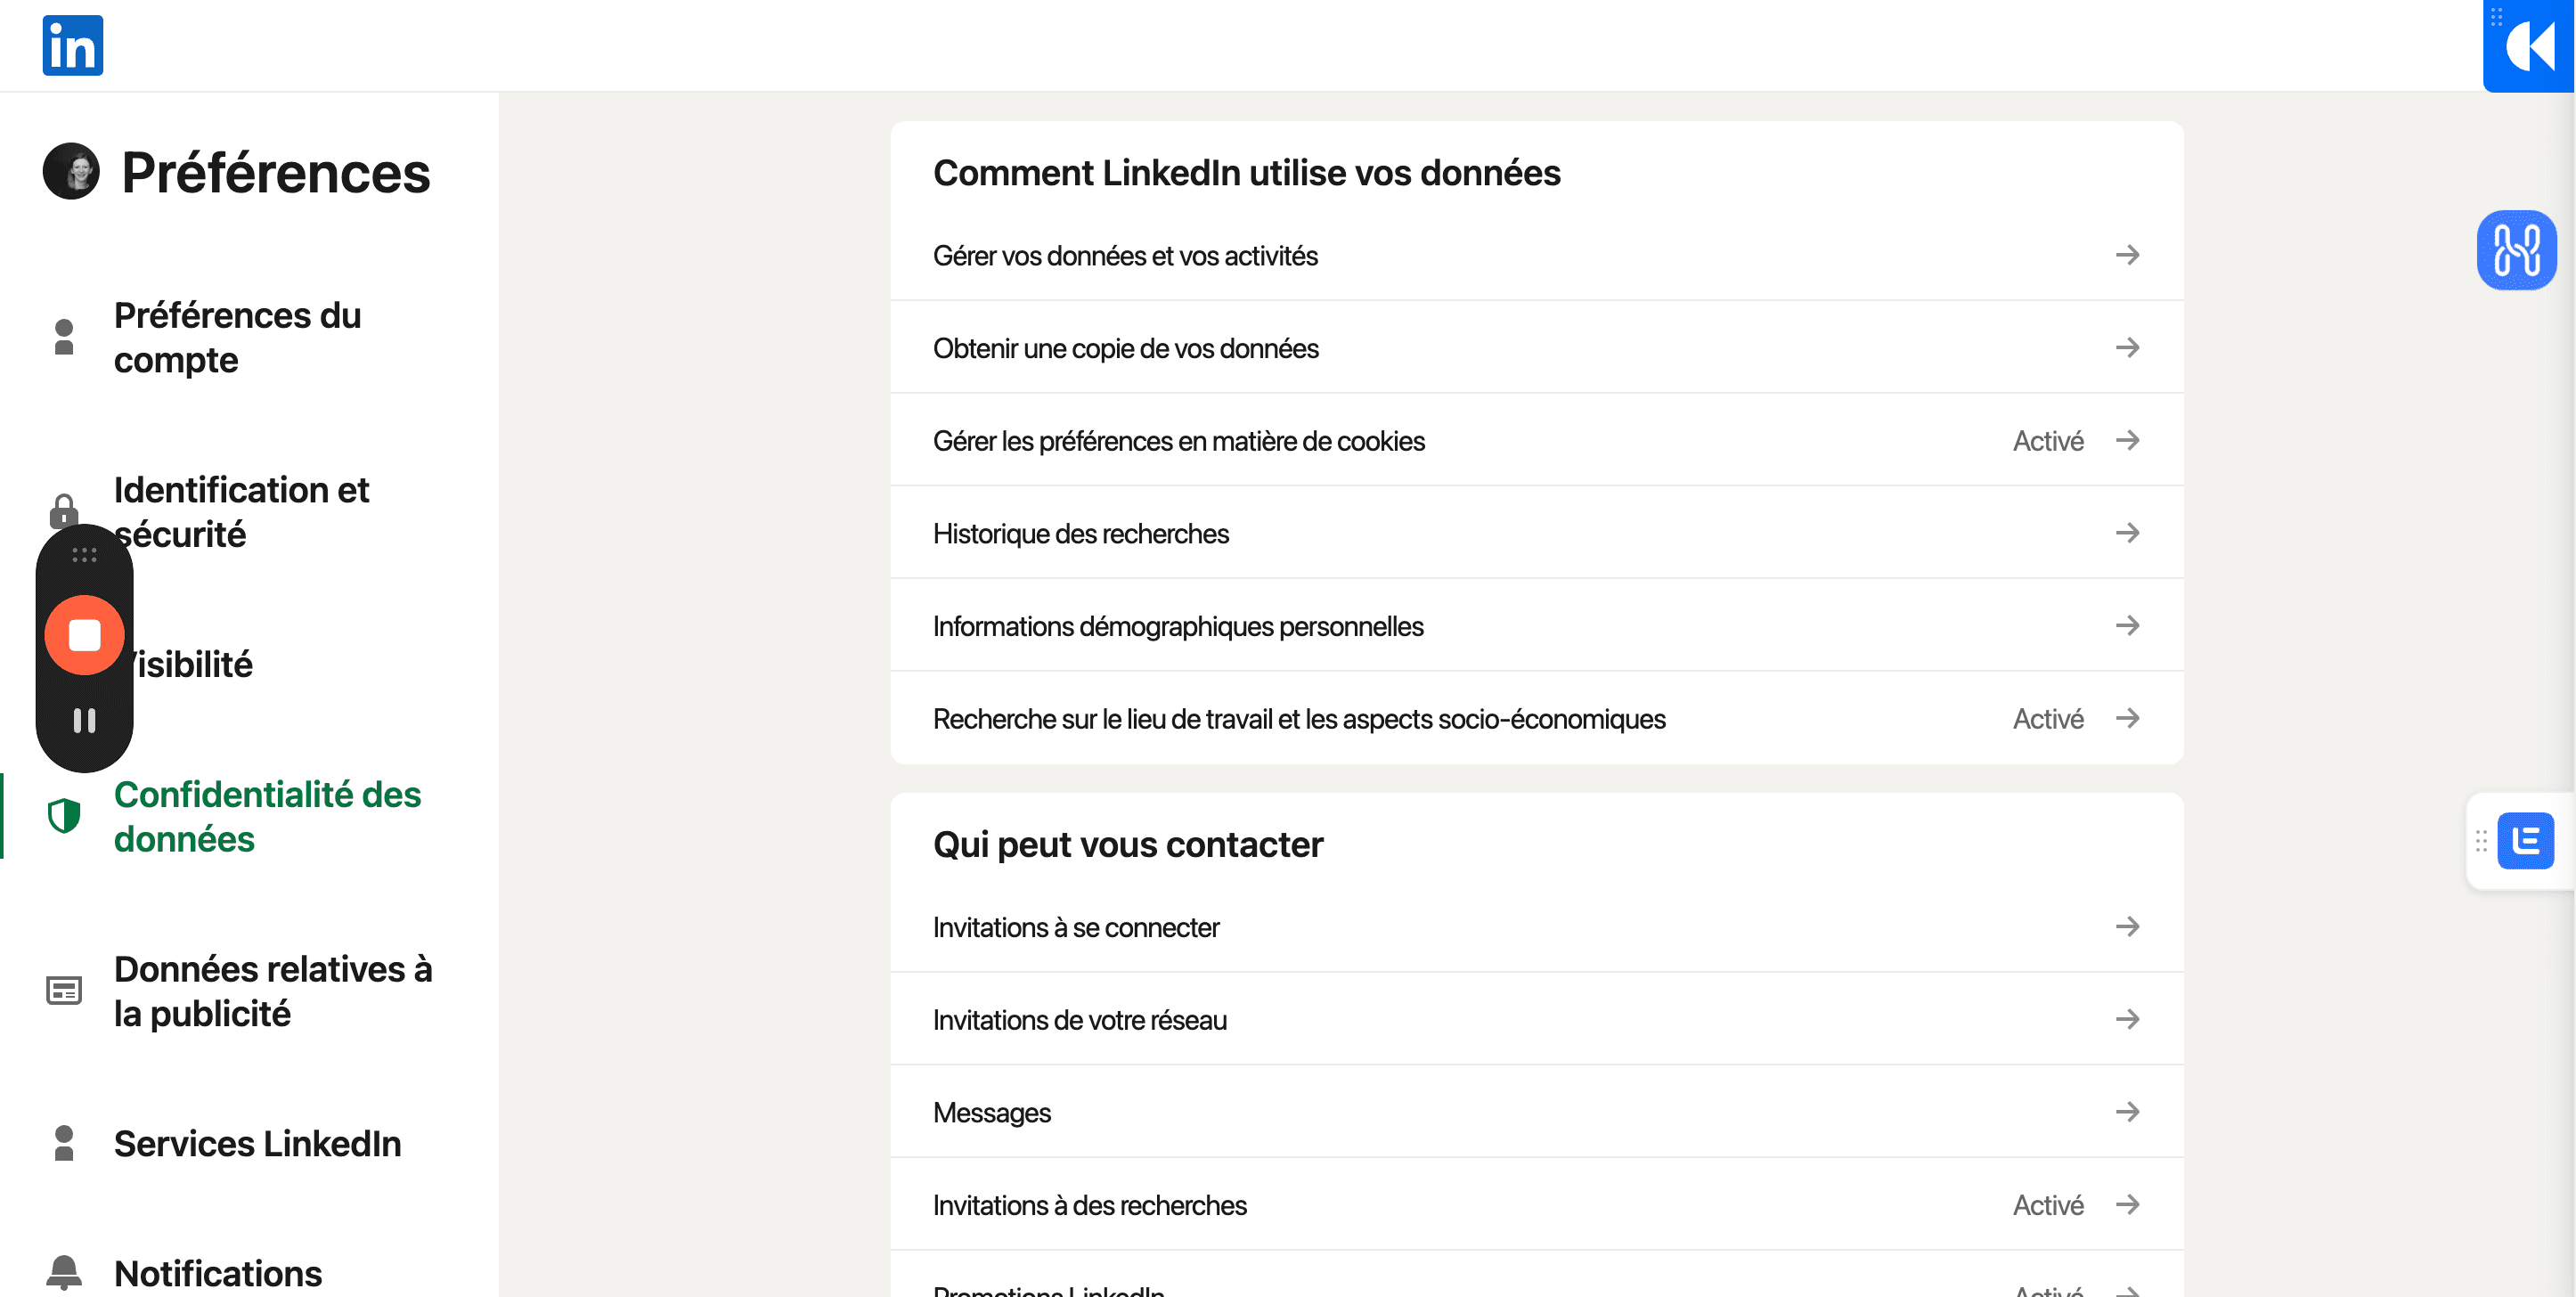Click Activé status for Recherche sur le lieu de travail
This screenshot has height=1297, width=2576.
click(2048, 718)
